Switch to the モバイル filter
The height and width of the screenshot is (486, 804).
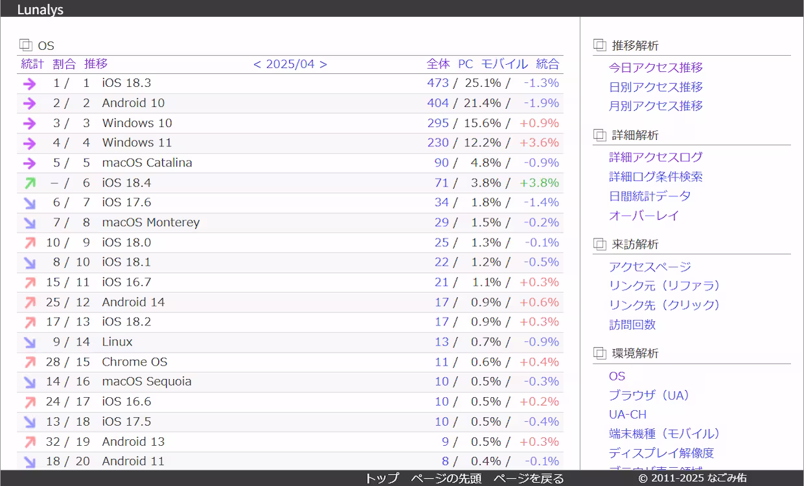[504, 64]
